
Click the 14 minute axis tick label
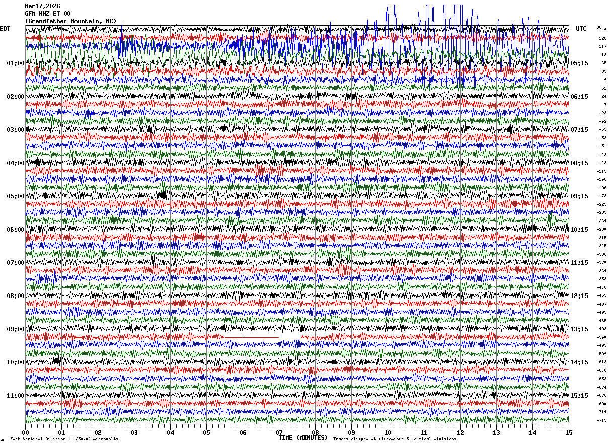(532, 432)
